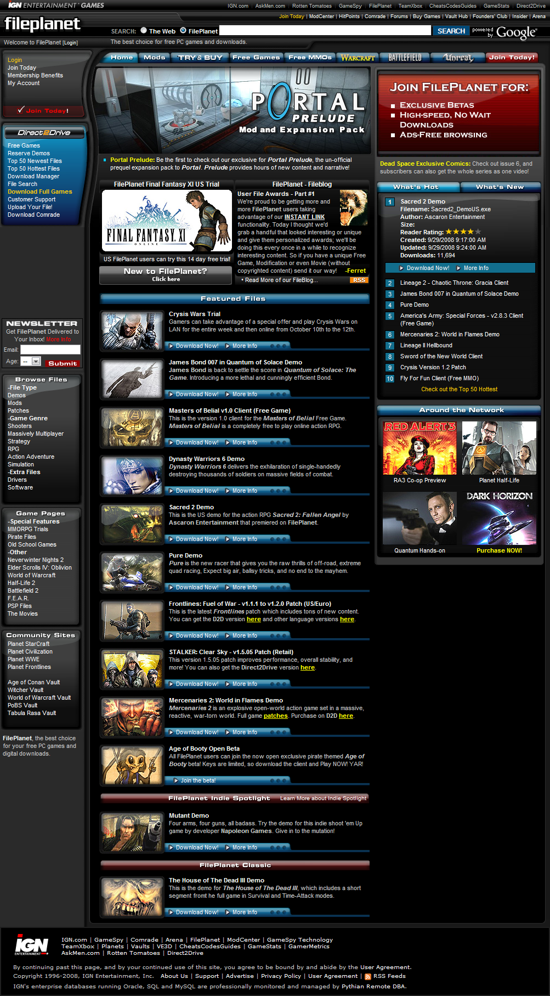Click the Google logo near search
550x996 pixels.
point(516,33)
